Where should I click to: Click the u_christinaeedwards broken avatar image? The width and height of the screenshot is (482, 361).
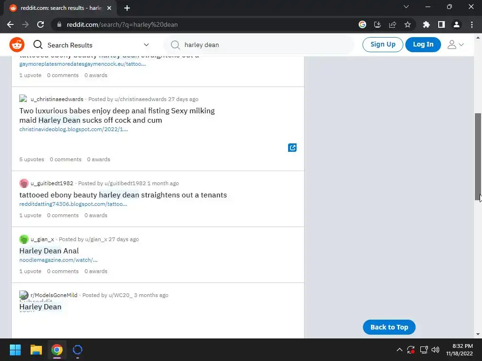point(23,99)
